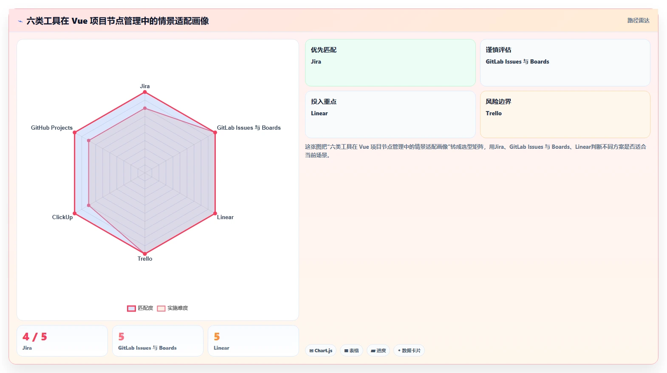Click the Linear score 5 stat card

coord(253,341)
